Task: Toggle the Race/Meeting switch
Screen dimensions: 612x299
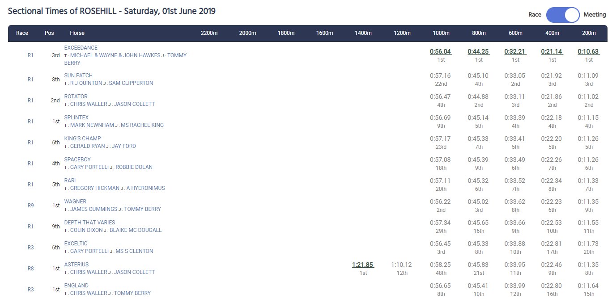Action: coord(563,15)
